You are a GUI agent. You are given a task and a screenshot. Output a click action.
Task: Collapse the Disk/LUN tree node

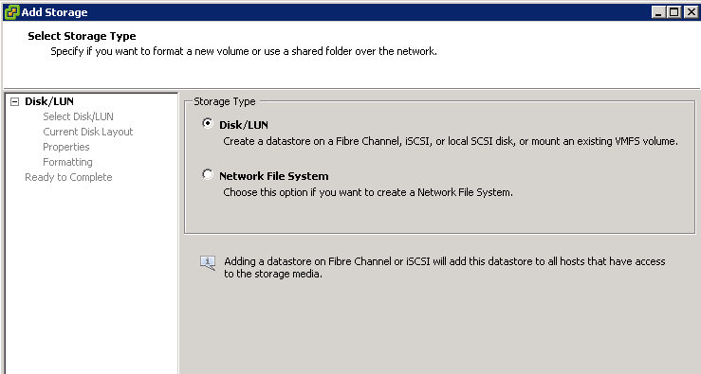tap(15, 101)
